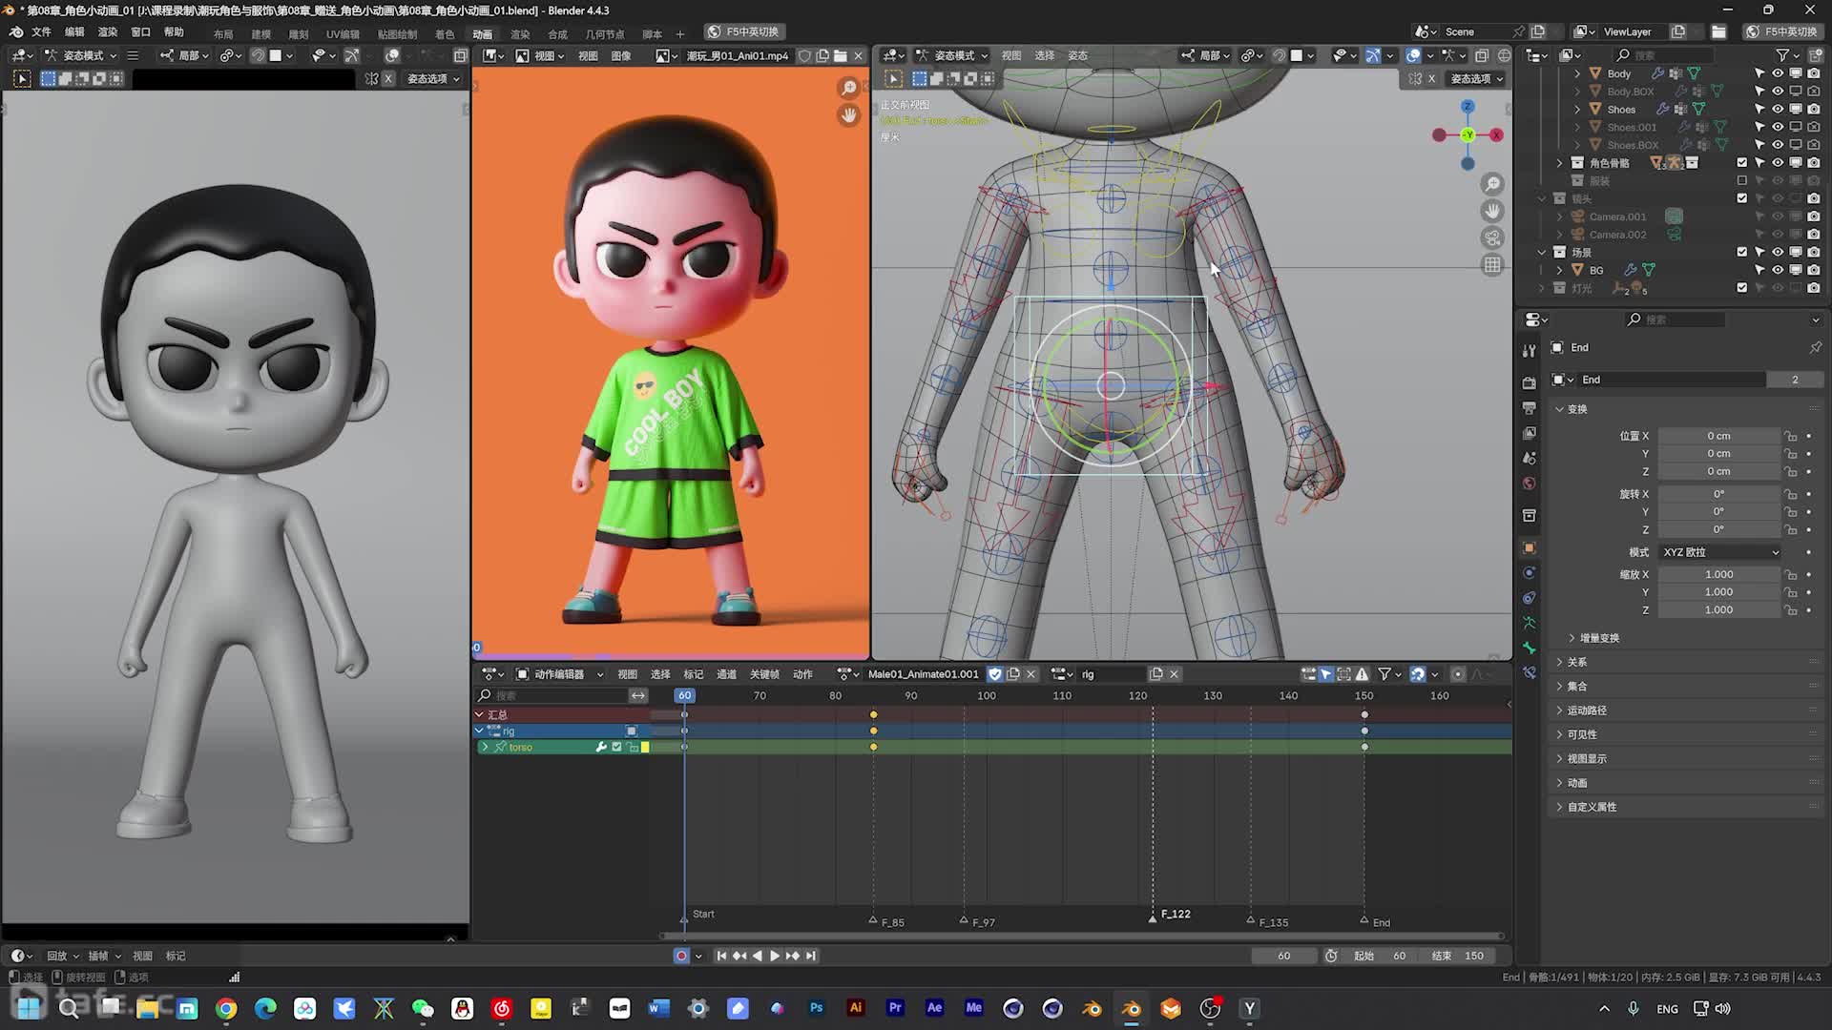Image resolution: width=1832 pixels, height=1030 pixels.
Task: Switch to the 几何节点 workspace tab
Action: click(604, 33)
